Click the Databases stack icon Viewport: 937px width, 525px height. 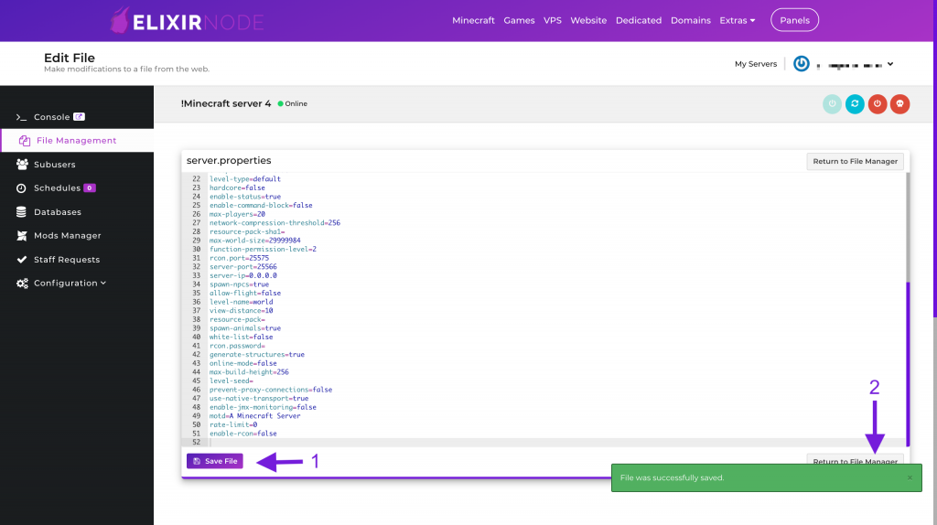coord(22,212)
